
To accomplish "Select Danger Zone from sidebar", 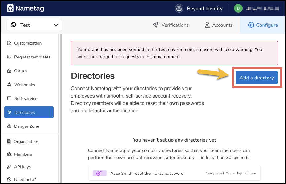I will [x=26, y=126].
